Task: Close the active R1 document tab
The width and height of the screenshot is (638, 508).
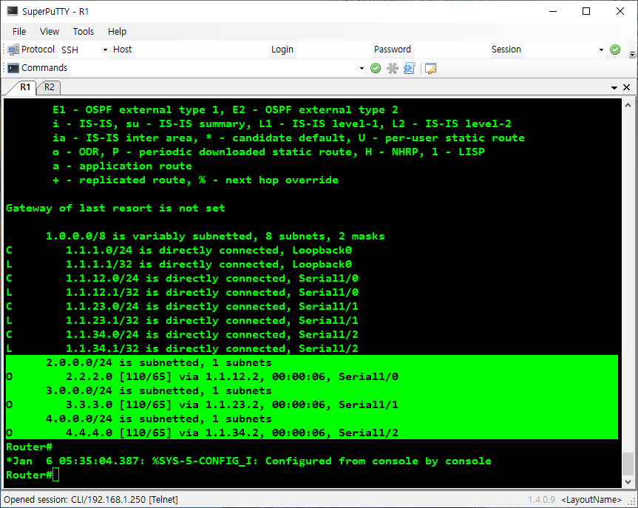Action: pyautogui.click(x=627, y=87)
